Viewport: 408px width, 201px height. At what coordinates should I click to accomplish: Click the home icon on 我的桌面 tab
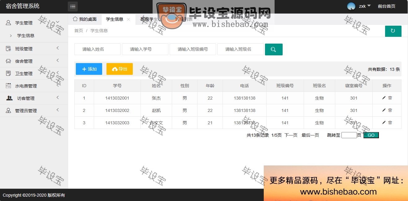[x=75, y=19]
